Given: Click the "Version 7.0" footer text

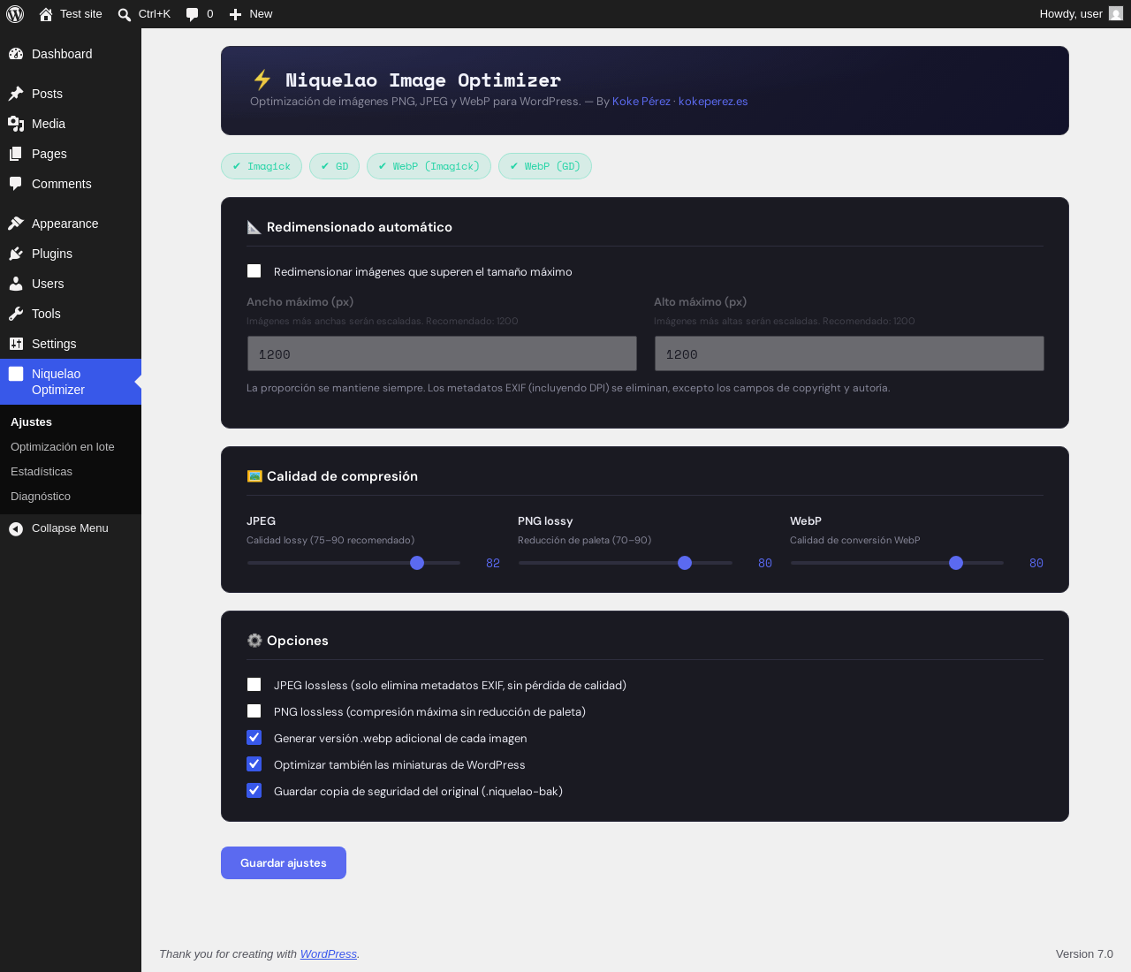Looking at the screenshot, I should click(1084, 954).
